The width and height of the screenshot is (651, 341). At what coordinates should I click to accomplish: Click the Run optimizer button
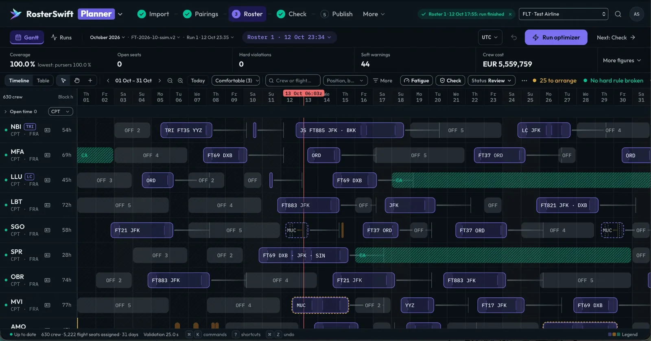(556, 37)
